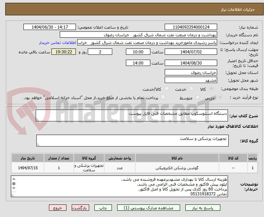264x217 pixels.
Task: Click the delivery city field 'مشهد'
Action: tap(191, 80)
